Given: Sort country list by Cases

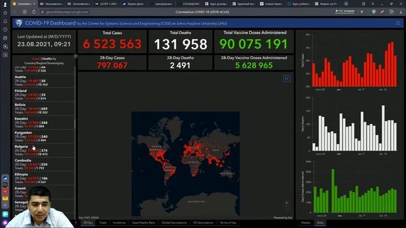Looking at the screenshot, I should 36,59.
